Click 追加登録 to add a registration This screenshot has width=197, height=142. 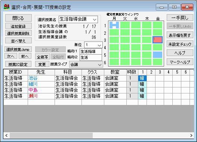[18, 26]
